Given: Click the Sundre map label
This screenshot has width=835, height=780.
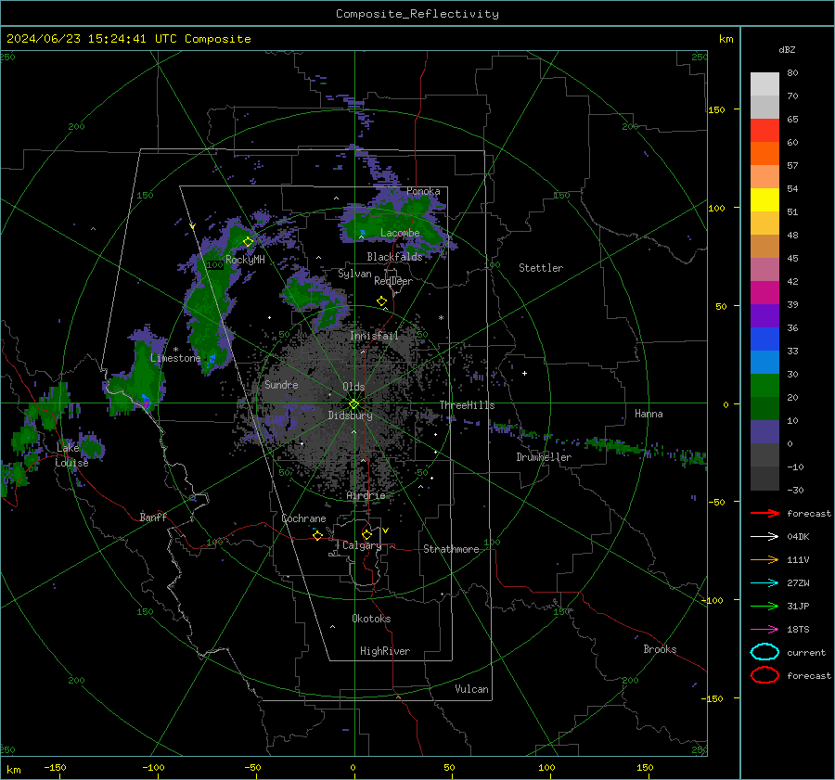Looking at the screenshot, I should pos(281,385).
